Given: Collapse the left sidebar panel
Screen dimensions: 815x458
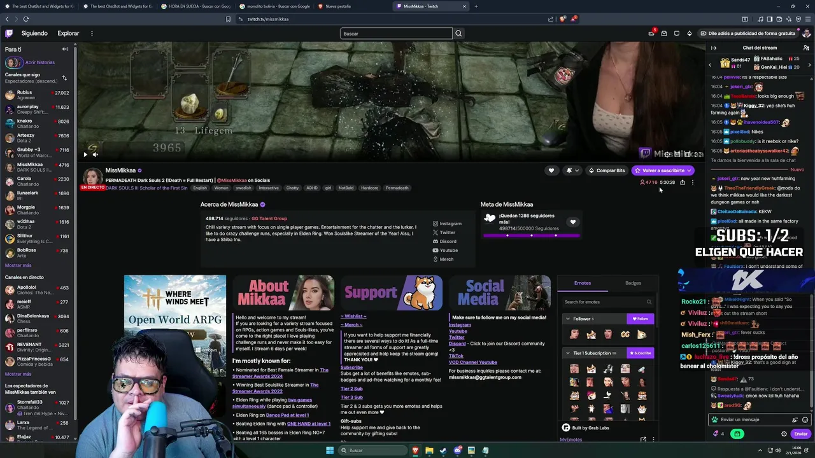Looking at the screenshot, I should point(64,49).
